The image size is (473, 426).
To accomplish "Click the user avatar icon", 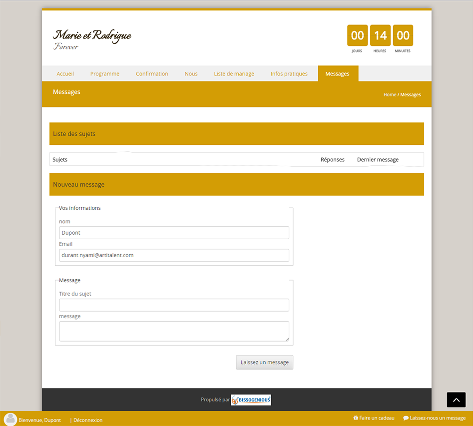I will pyautogui.click(x=10, y=420).
